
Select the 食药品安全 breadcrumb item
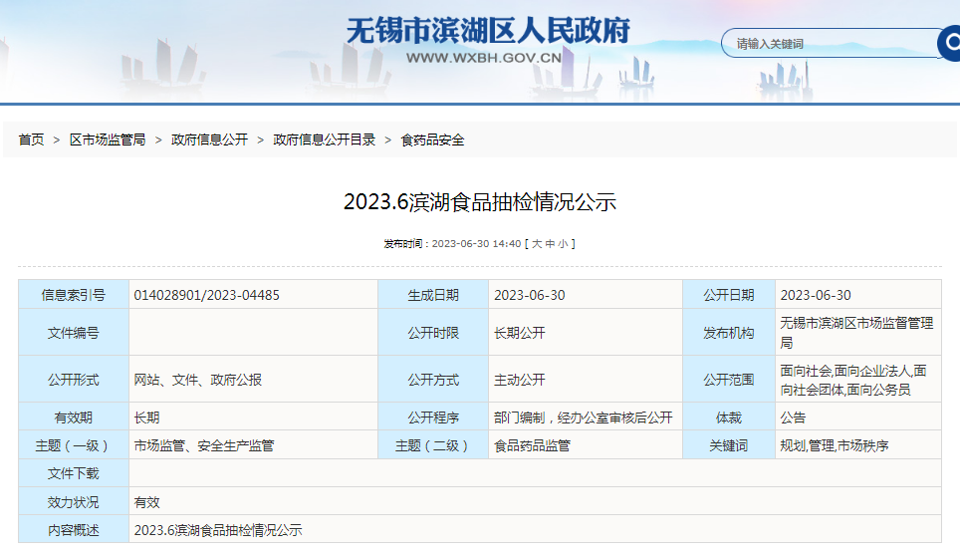[x=432, y=139]
